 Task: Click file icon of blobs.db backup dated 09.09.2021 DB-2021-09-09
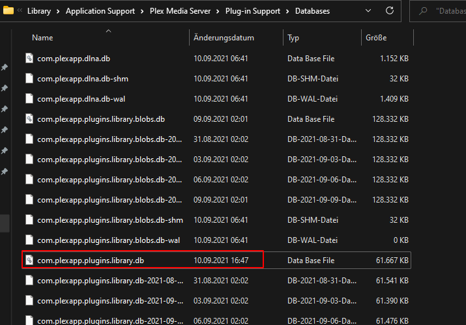(29, 200)
